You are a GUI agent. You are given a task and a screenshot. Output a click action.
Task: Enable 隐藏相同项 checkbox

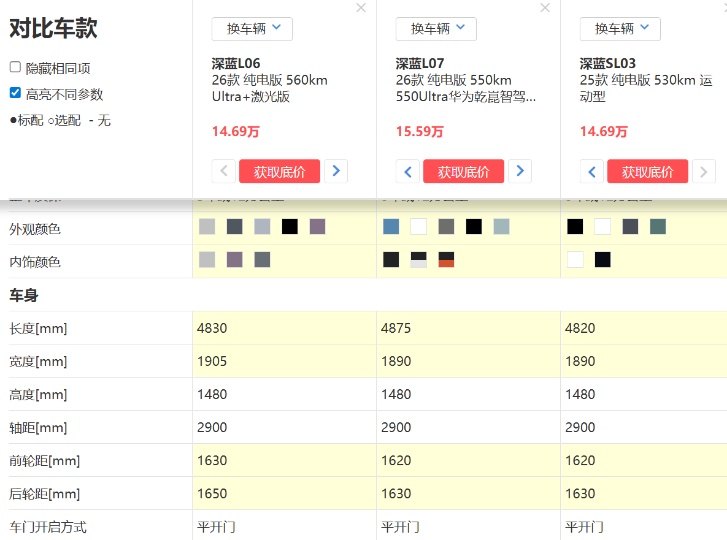click(x=15, y=67)
